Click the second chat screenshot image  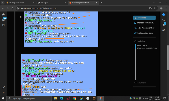[x=58, y=75]
